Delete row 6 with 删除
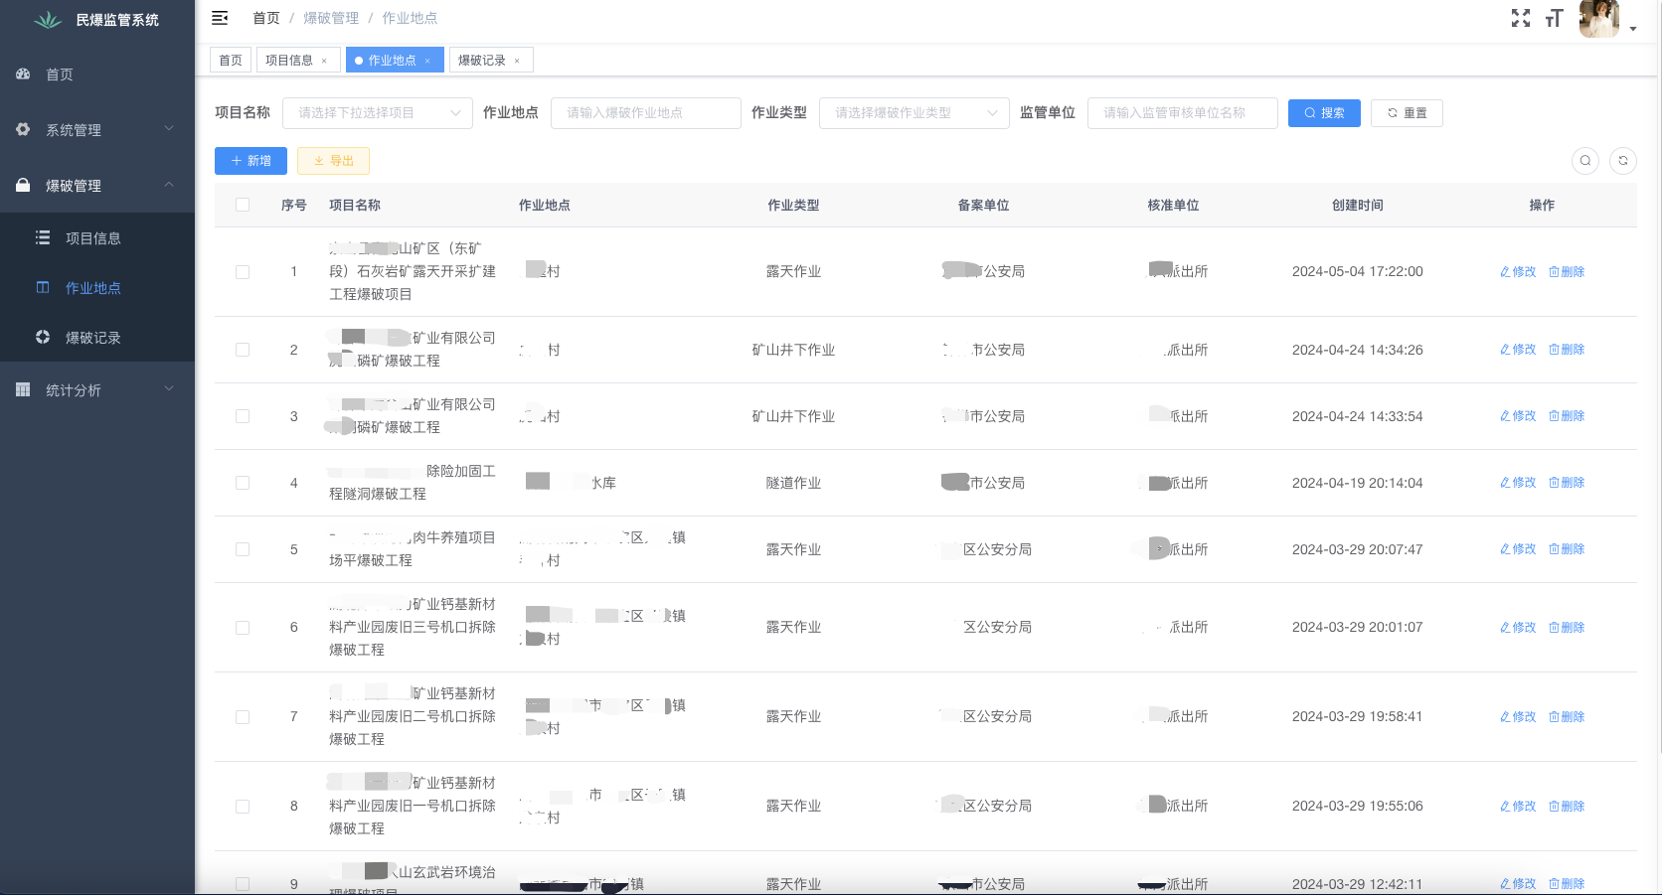Viewport: 1662px width, 895px height. click(1567, 628)
